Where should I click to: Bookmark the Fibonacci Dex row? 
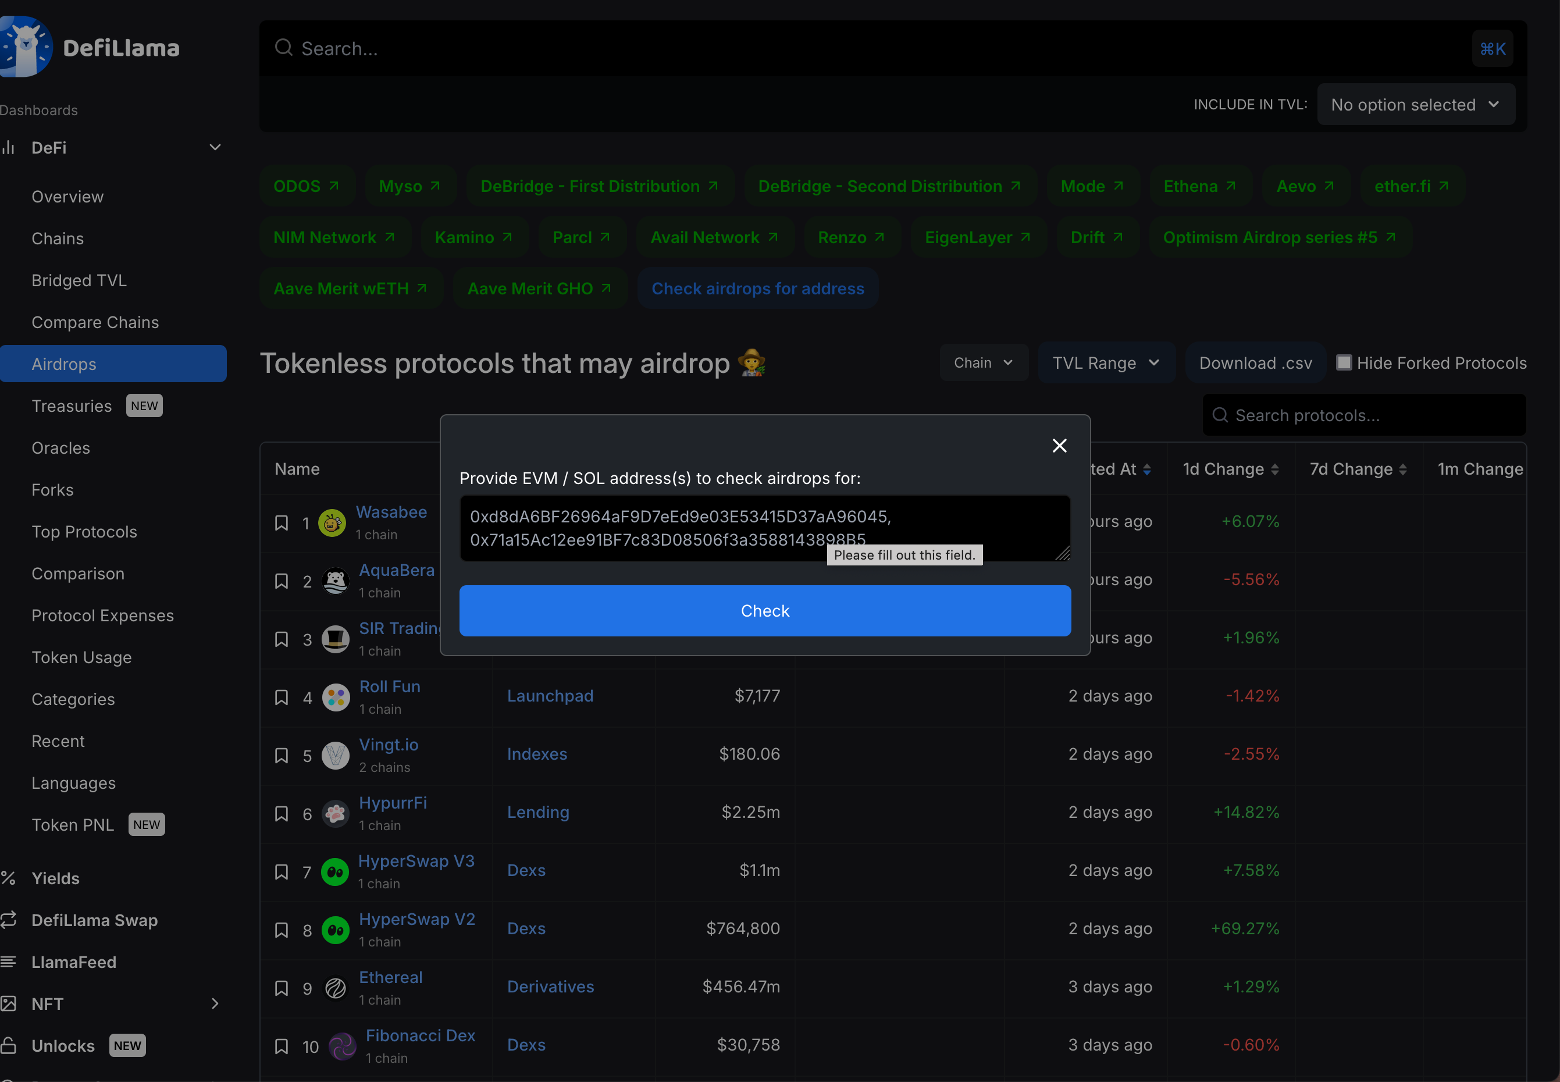[282, 1047]
